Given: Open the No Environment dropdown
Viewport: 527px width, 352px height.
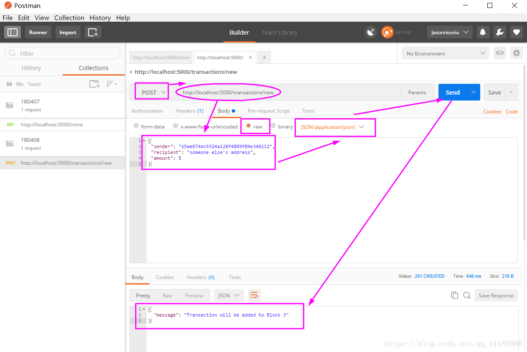Looking at the screenshot, I should pos(446,53).
